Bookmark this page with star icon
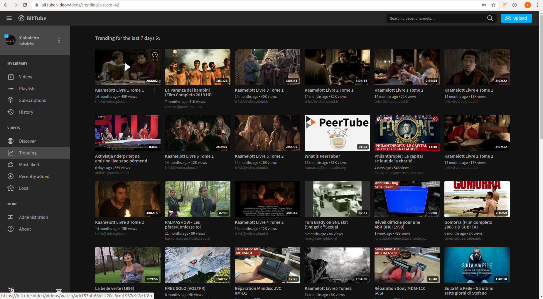Screen dimensions: 543x299 pyautogui.click(x=493, y=5)
